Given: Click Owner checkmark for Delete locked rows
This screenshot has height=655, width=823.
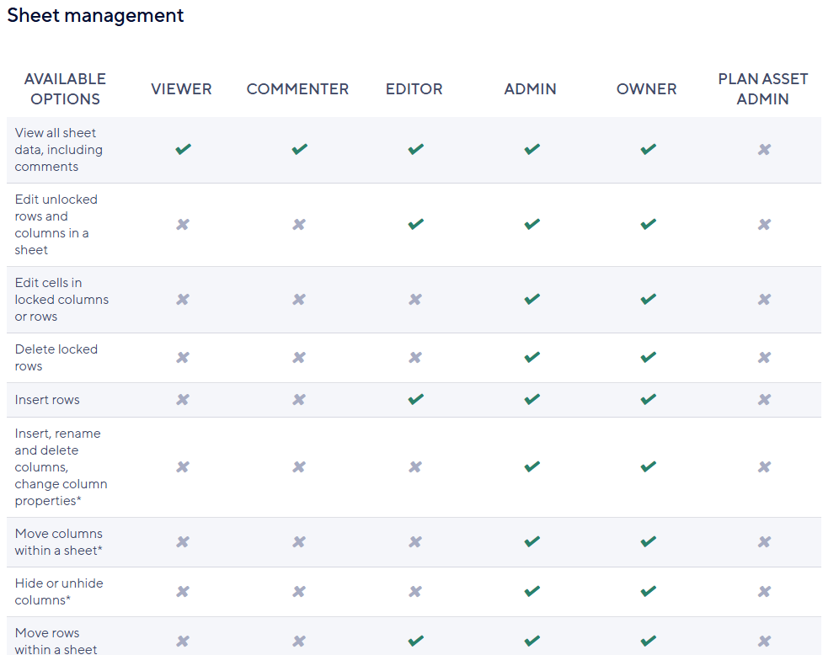Looking at the screenshot, I should click(649, 358).
